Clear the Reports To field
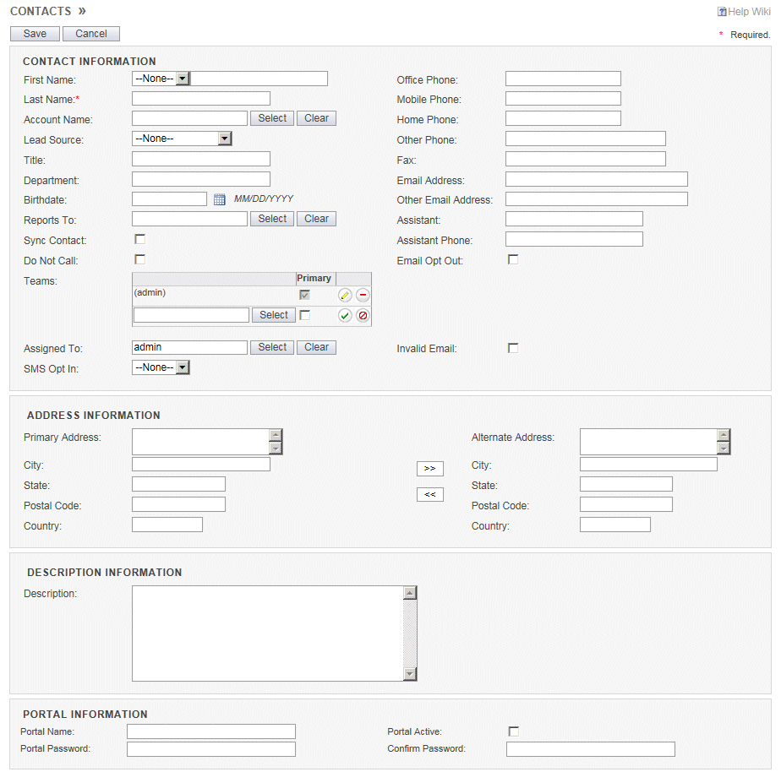This screenshot has height=772, width=781. point(316,219)
